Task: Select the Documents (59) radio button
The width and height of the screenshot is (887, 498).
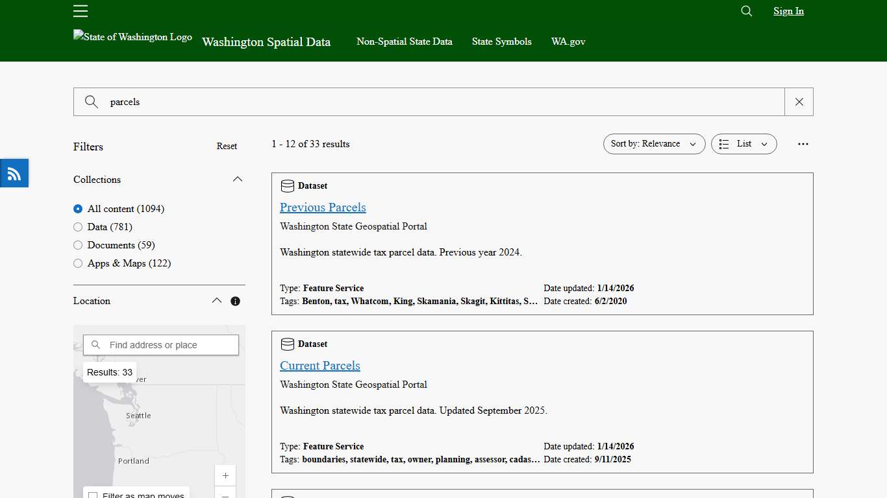Action: 78,245
